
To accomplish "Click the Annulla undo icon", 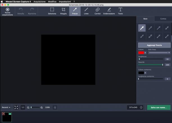I will [21, 11].
